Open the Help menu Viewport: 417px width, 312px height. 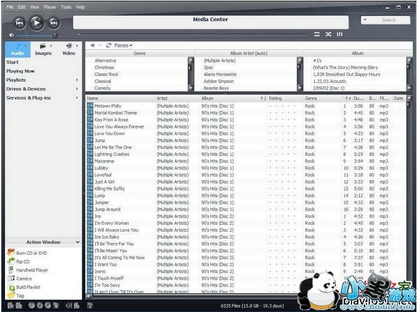[x=80, y=7]
